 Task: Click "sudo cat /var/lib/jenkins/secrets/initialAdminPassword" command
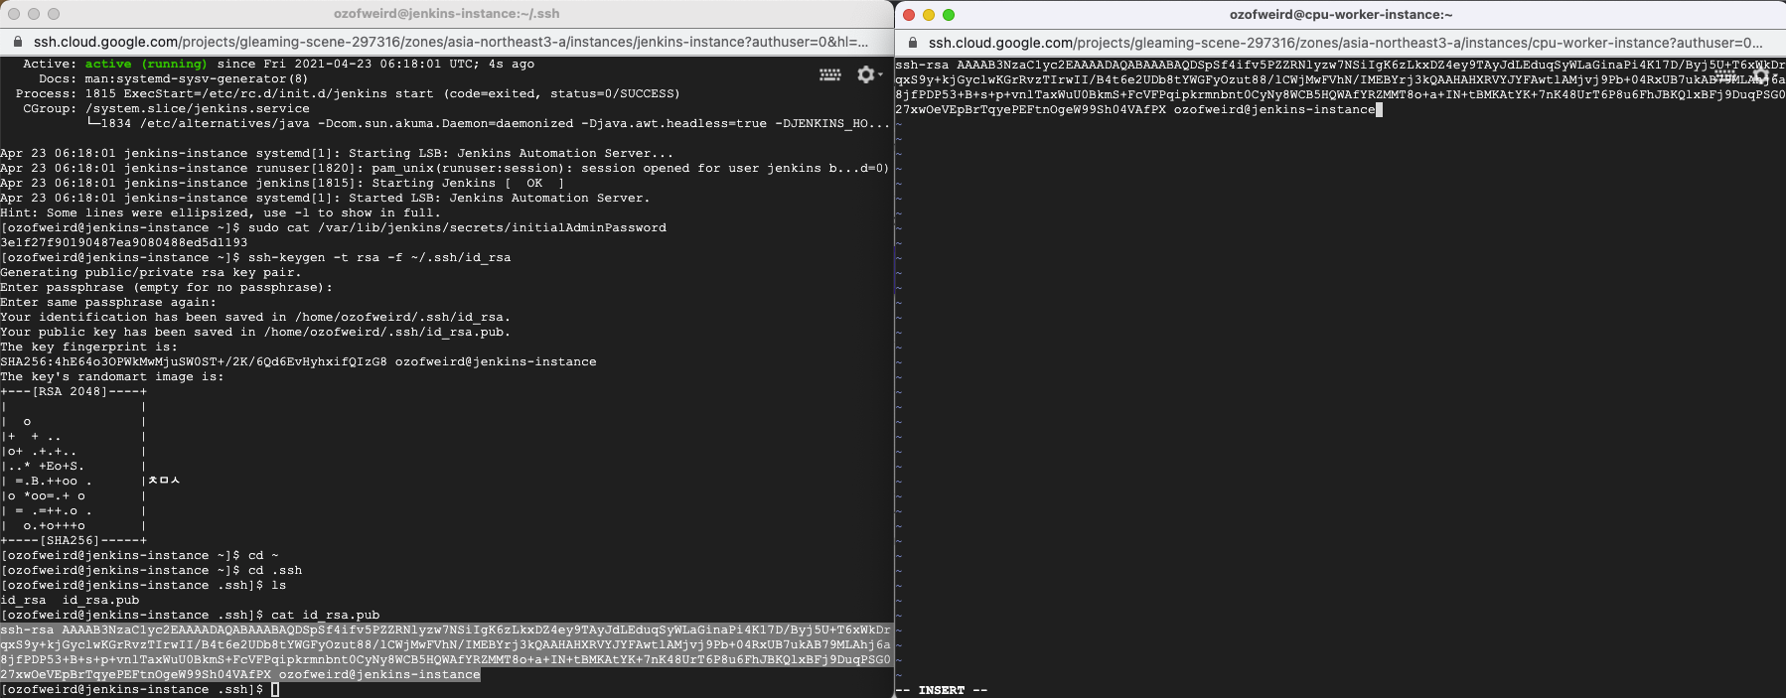pos(457,227)
